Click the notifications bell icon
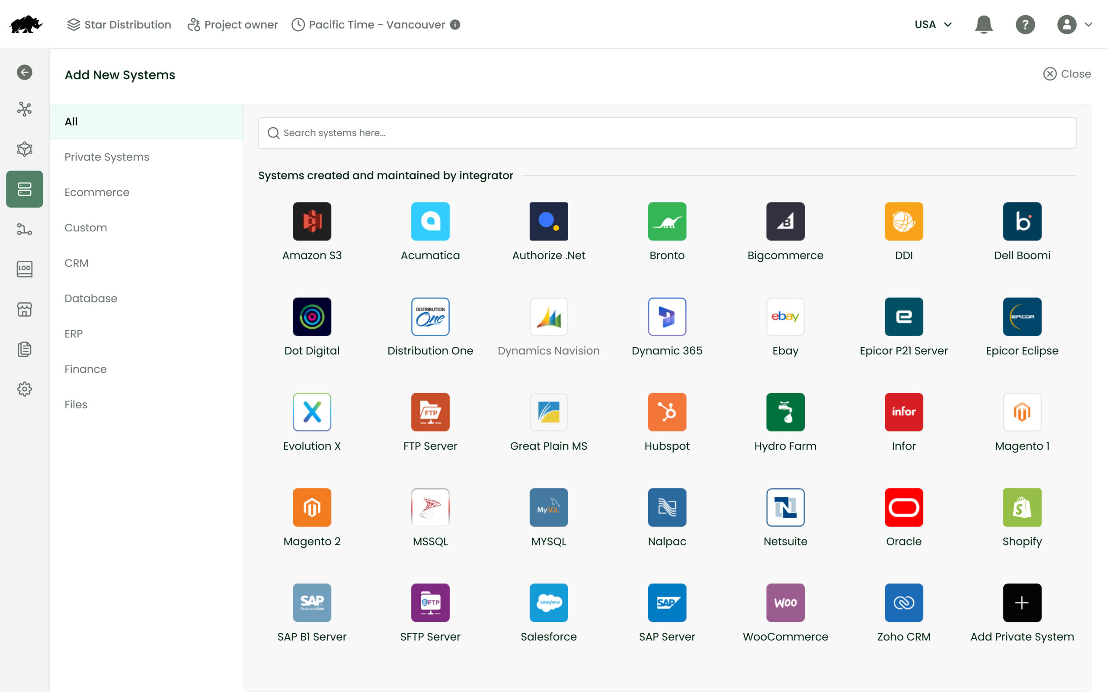 pos(983,24)
